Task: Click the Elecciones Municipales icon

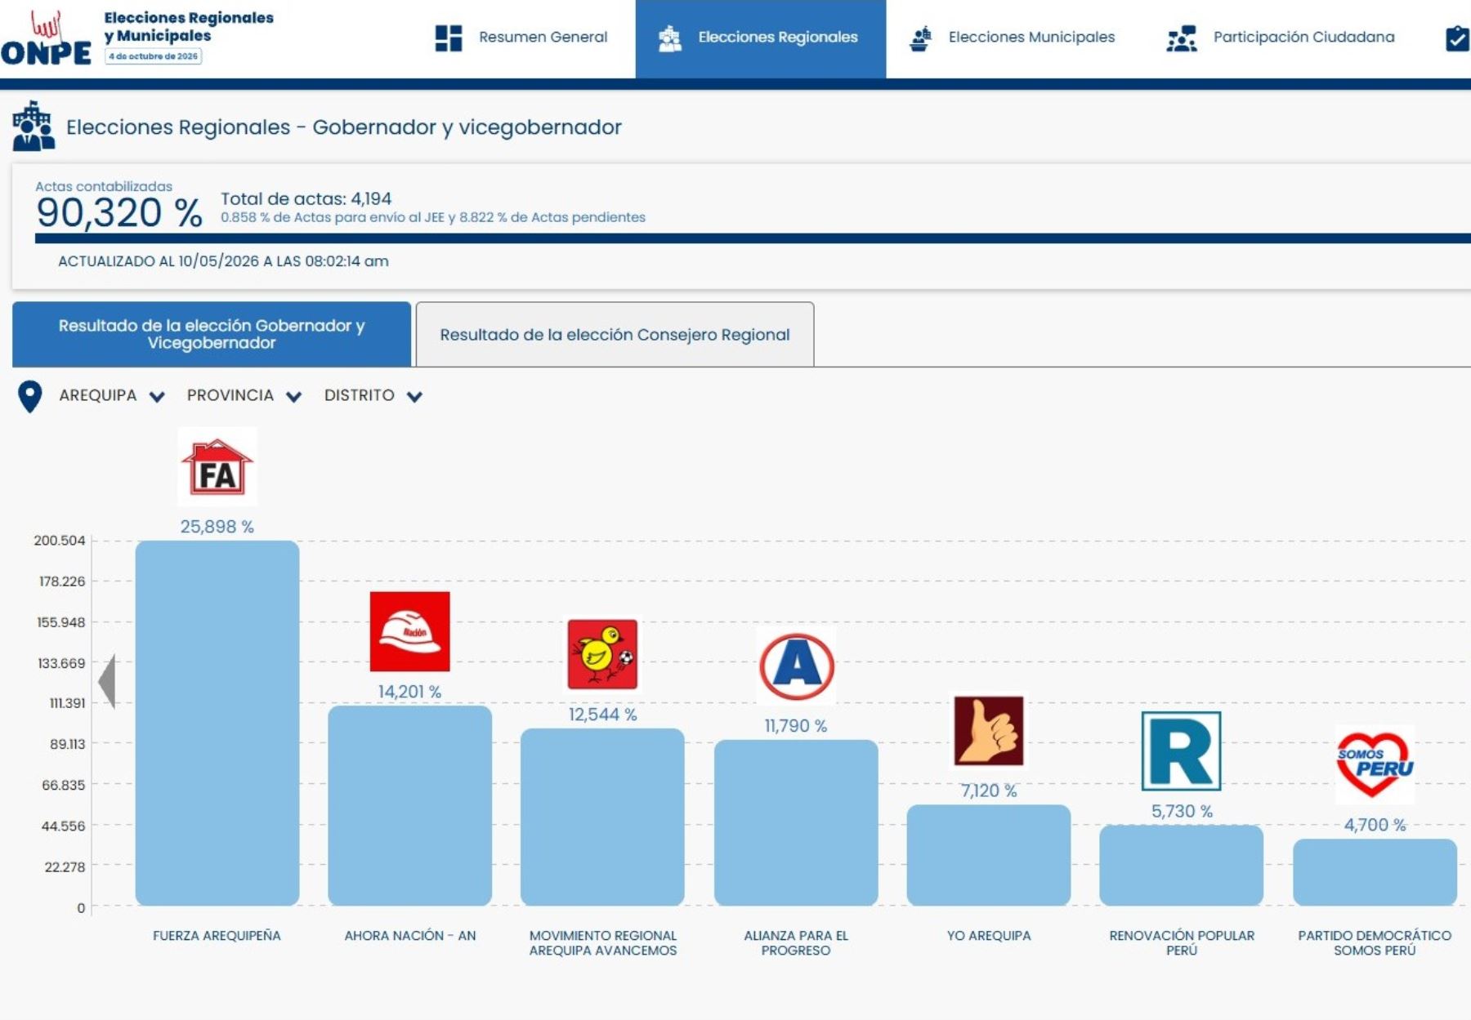Action: (921, 38)
